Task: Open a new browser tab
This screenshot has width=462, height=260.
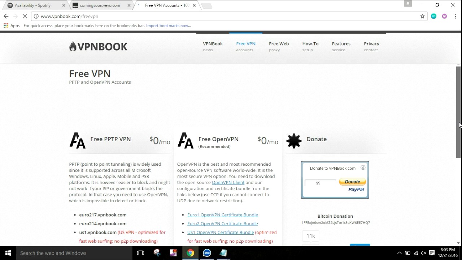Action: pos(206,5)
